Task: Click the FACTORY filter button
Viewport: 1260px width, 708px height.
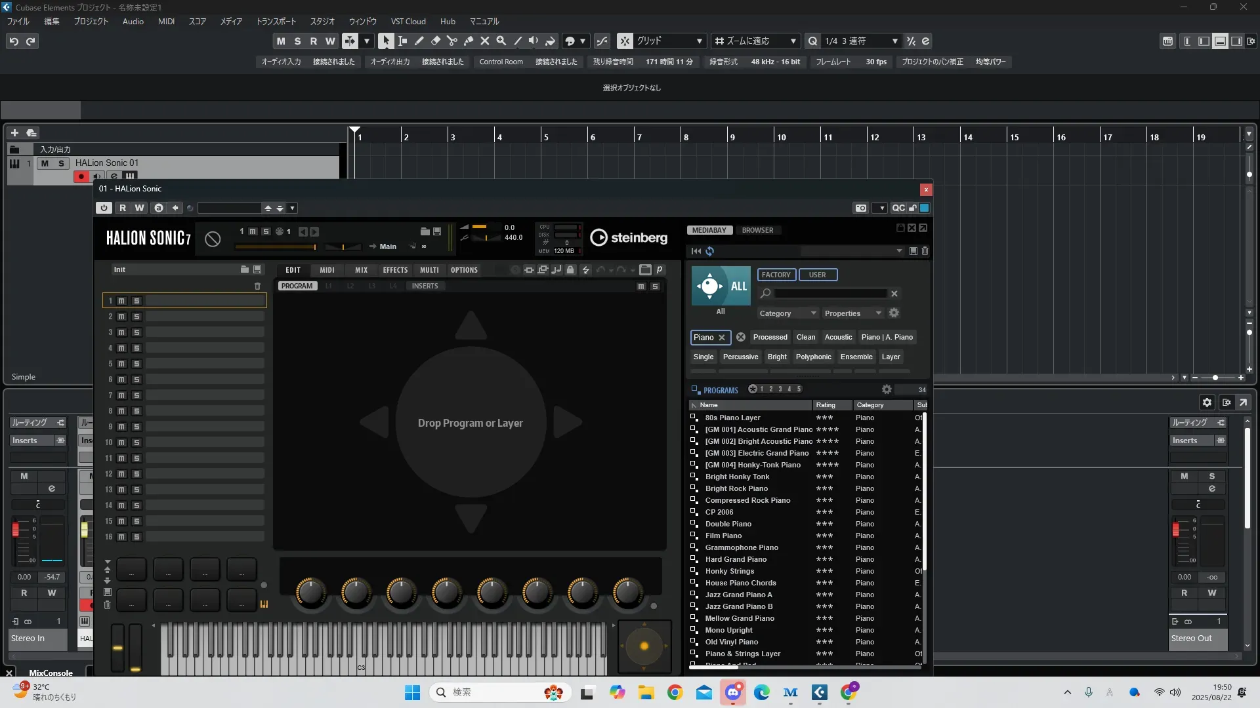Action: click(x=776, y=275)
